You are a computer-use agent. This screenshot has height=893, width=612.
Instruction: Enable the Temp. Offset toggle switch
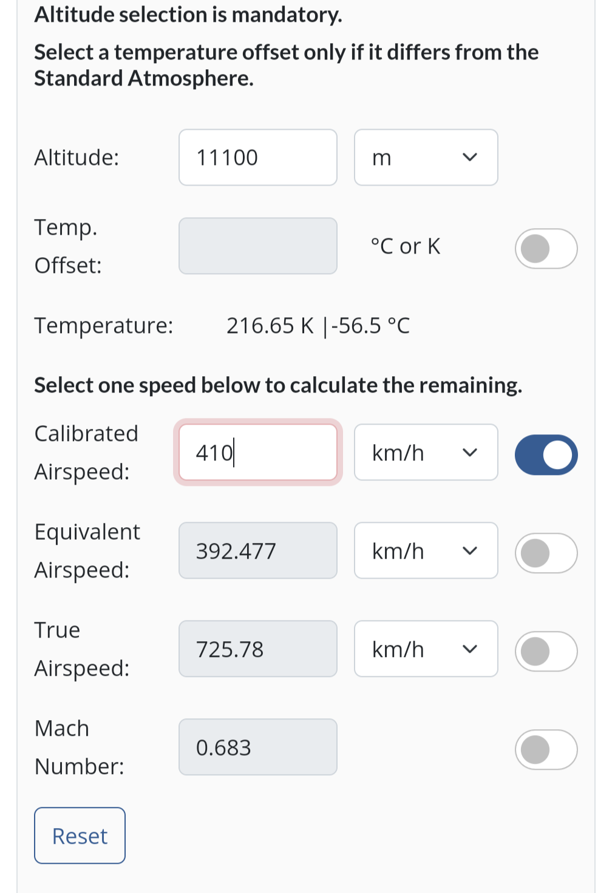click(546, 249)
